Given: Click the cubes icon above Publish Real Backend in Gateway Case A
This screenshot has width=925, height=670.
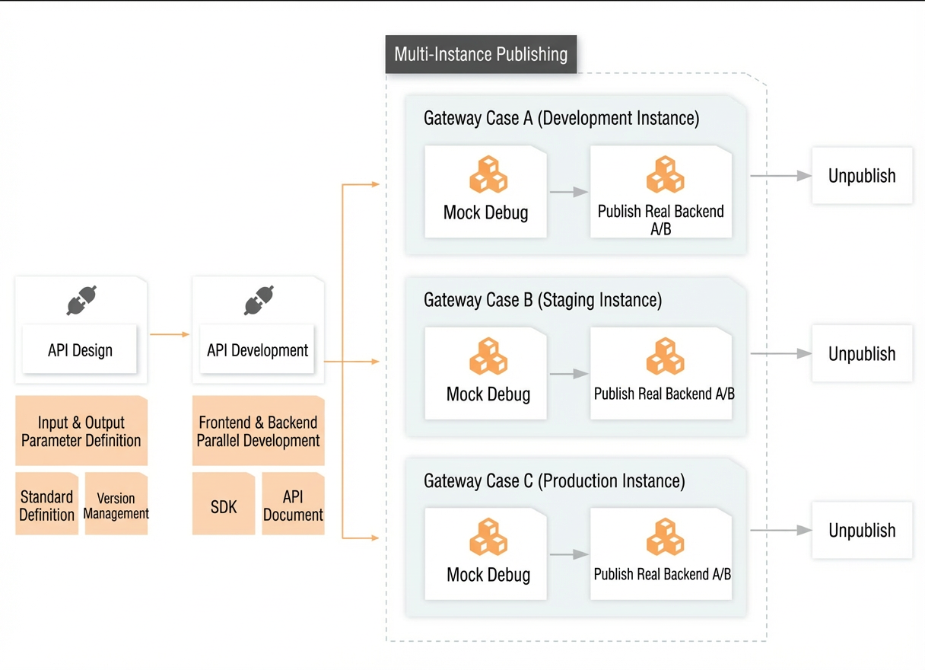Looking at the screenshot, I should click(665, 175).
